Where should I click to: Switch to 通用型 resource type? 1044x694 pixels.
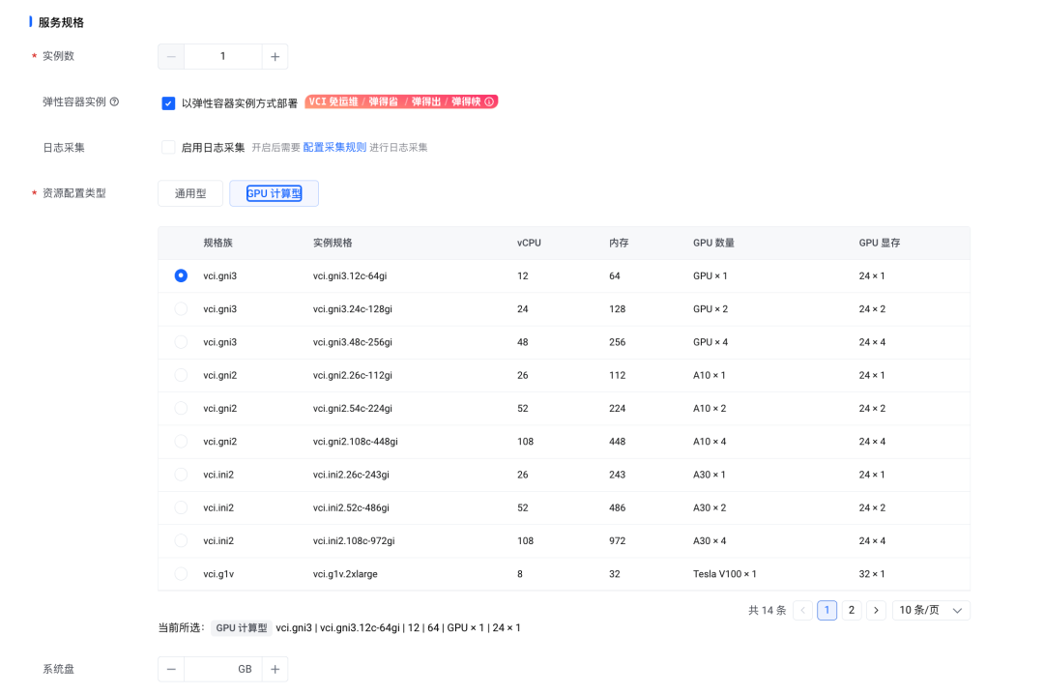(x=190, y=193)
